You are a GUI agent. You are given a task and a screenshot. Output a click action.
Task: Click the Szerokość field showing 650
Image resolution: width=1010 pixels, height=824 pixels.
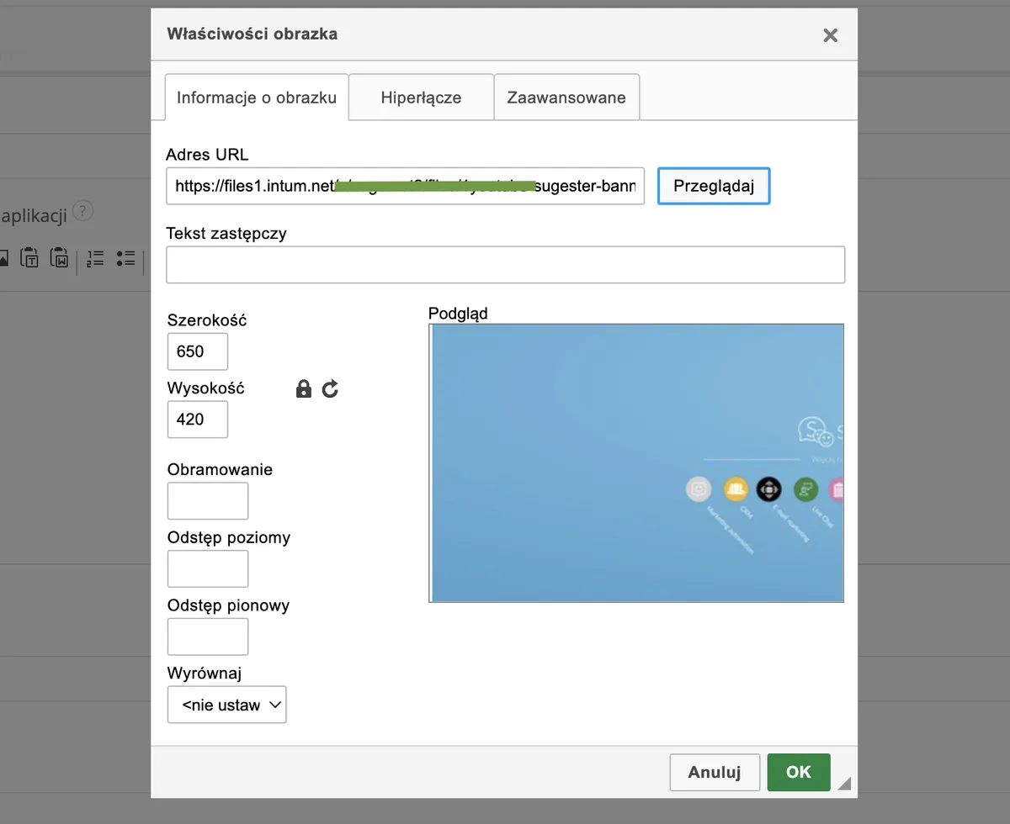(x=198, y=351)
